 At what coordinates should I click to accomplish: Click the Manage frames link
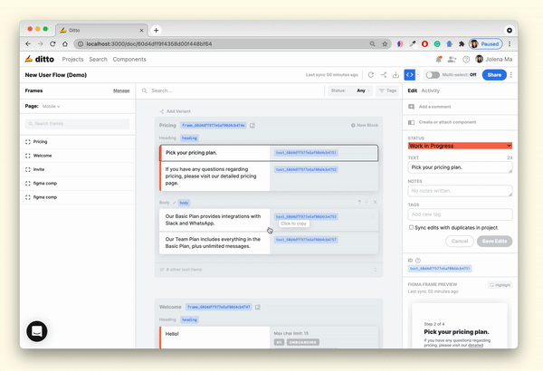(x=121, y=90)
